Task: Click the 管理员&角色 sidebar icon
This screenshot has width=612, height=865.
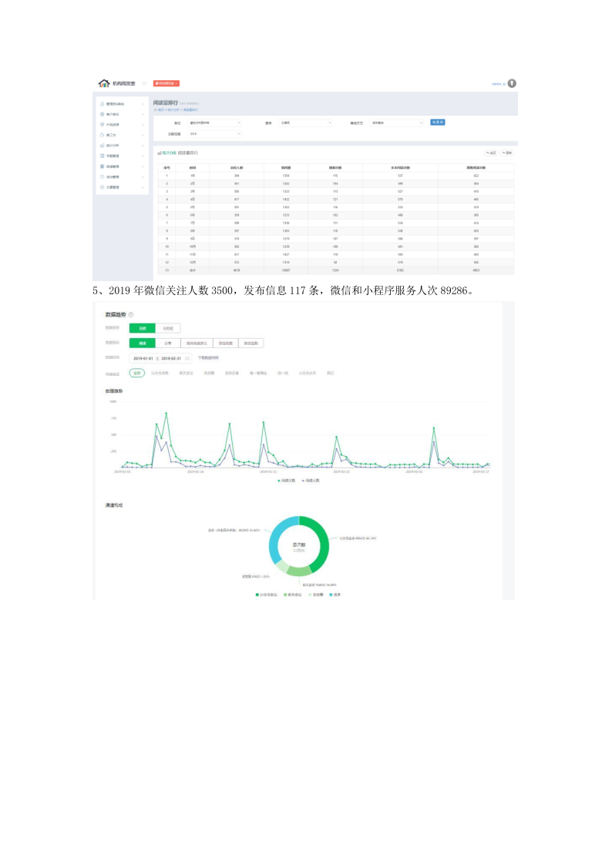Action: pyautogui.click(x=102, y=104)
